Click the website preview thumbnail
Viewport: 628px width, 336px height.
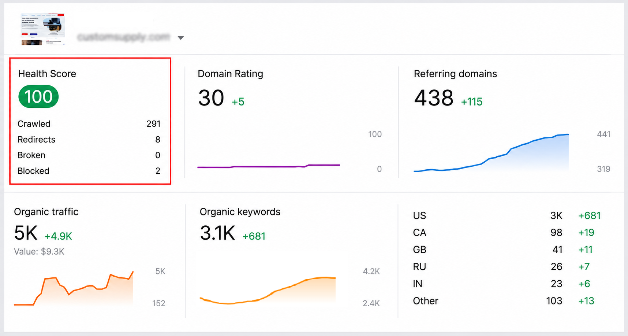click(x=43, y=29)
